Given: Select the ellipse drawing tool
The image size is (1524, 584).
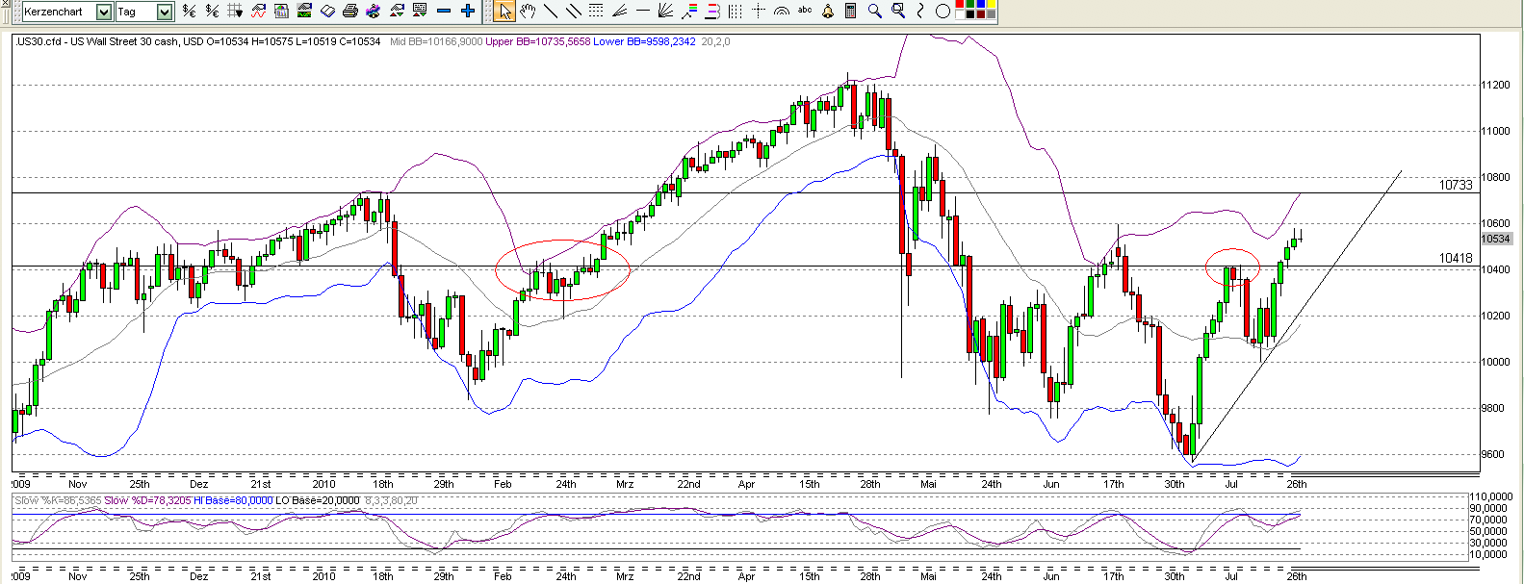Looking at the screenshot, I should pyautogui.click(x=943, y=11).
